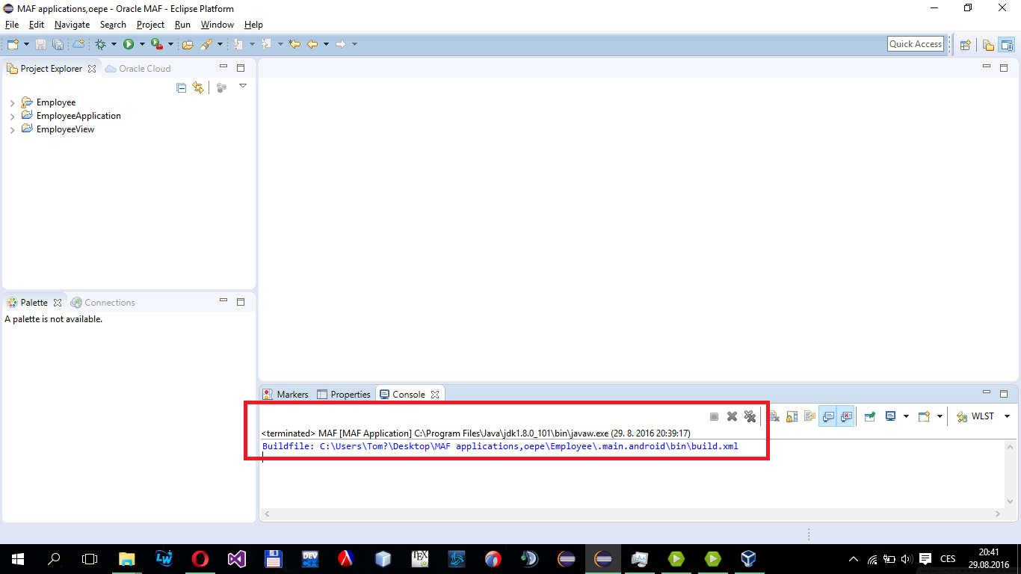1021x574 pixels.
Task: Open the Edit menu
Action: (x=37, y=25)
